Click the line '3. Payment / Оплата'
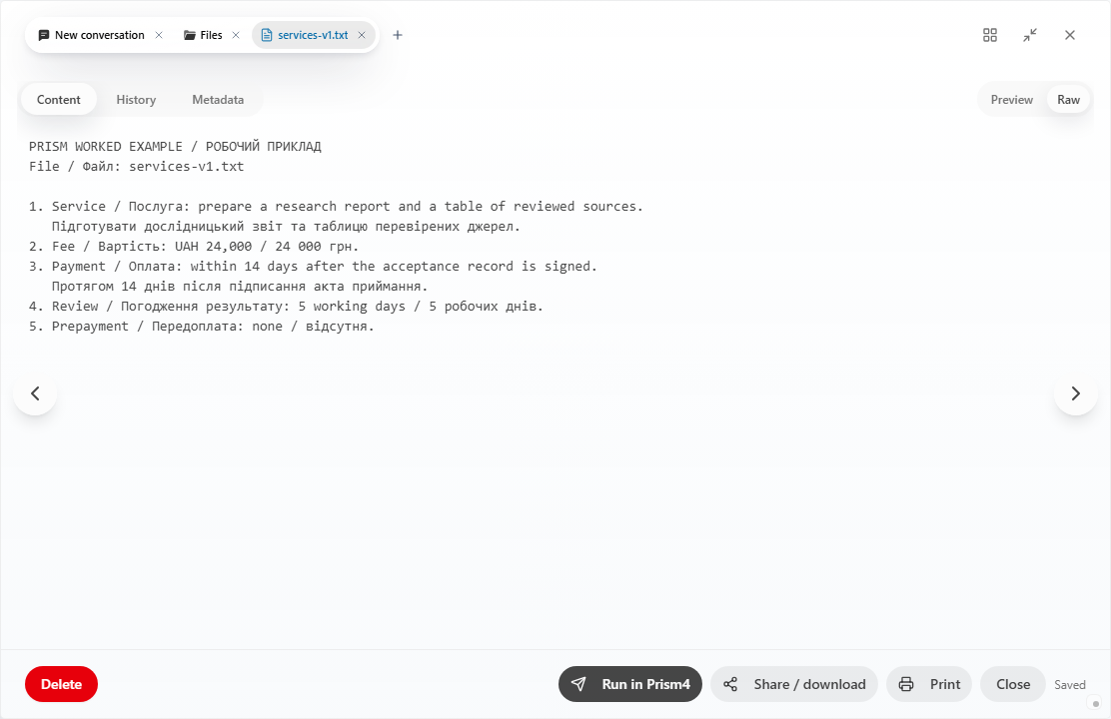 (x=313, y=267)
